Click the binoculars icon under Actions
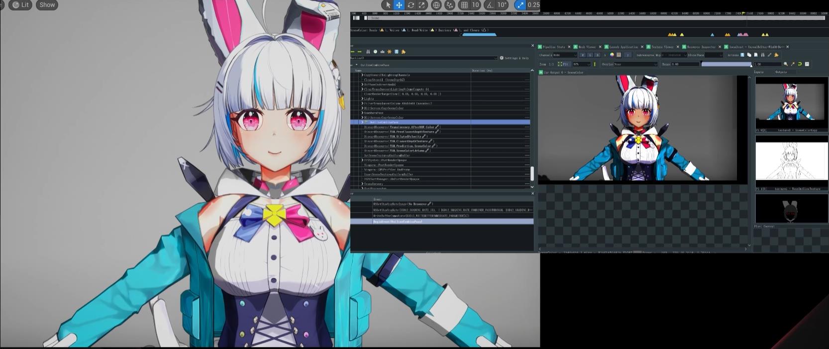 point(762,55)
